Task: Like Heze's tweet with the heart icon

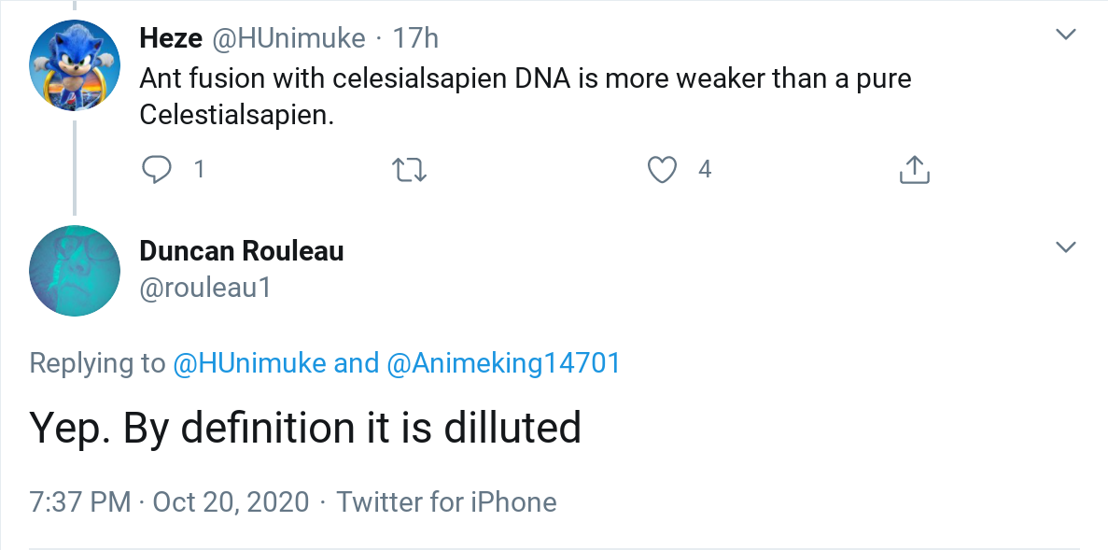Action: [662, 169]
